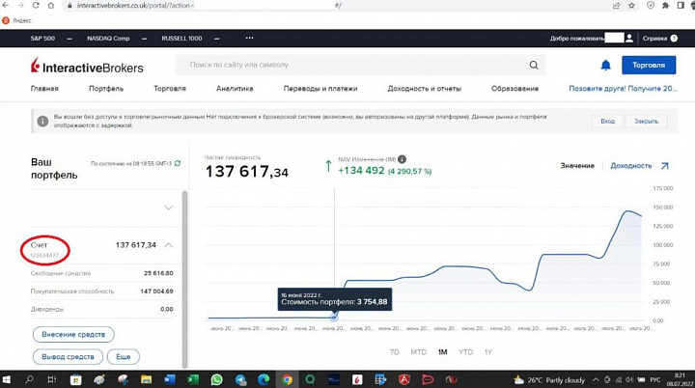Select the YTD chart range
Viewport: 695px width, 388px height.
(465, 352)
